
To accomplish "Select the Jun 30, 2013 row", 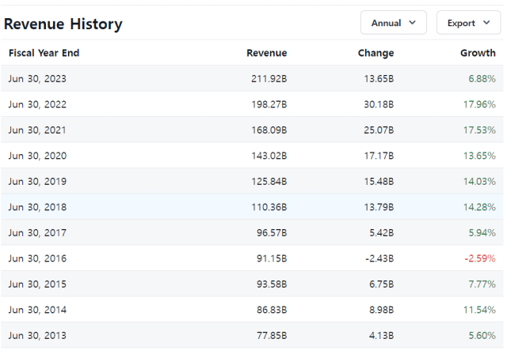I will tap(252, 335).
